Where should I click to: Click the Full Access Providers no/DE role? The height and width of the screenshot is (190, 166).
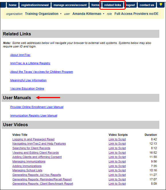click(137, 14)
